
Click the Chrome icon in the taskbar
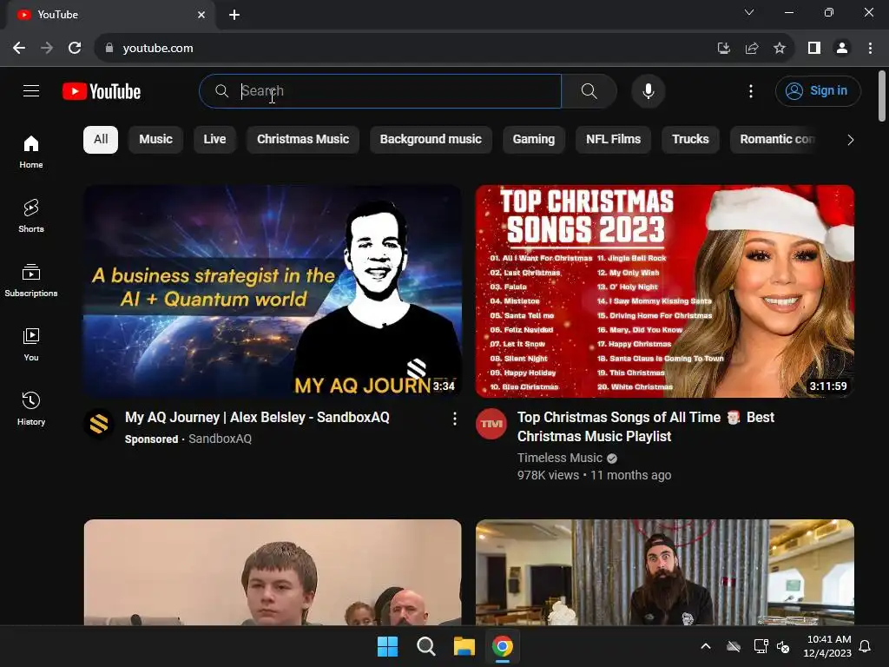coord(503,646)
